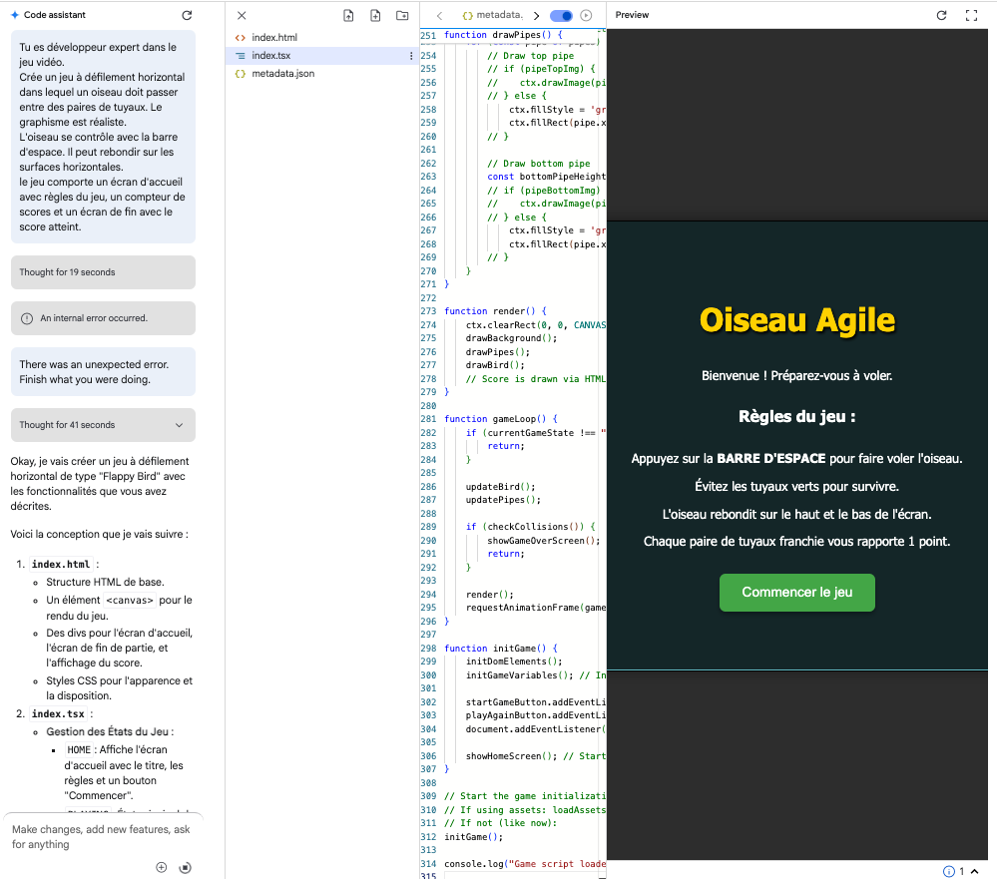Toggle the blue switch above the editor
997x879 pixels.
coord(561,16)
